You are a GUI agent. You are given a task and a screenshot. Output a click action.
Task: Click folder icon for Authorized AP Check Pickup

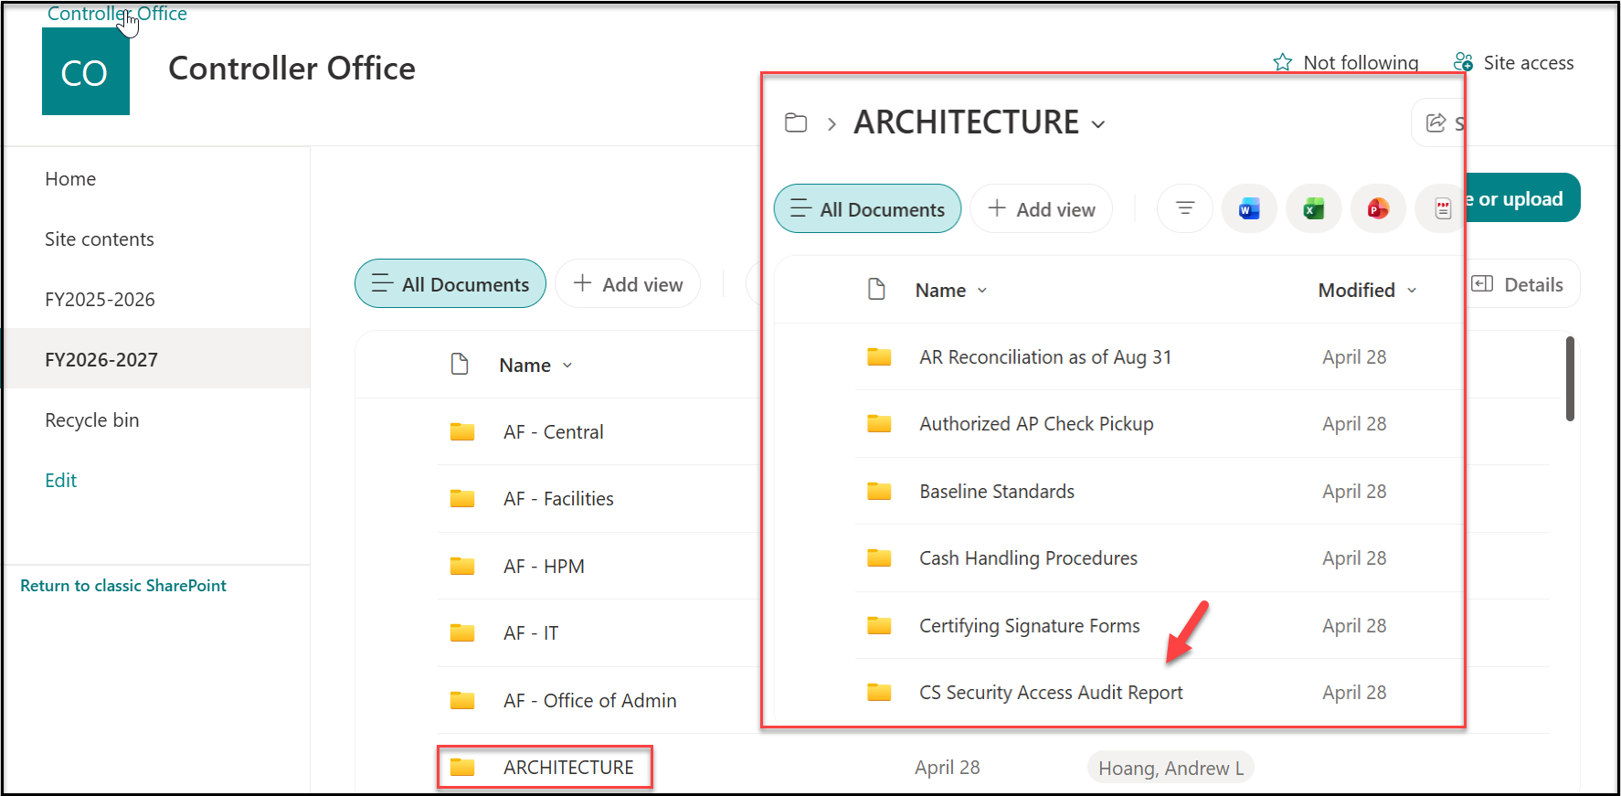[x=879, y=423]
